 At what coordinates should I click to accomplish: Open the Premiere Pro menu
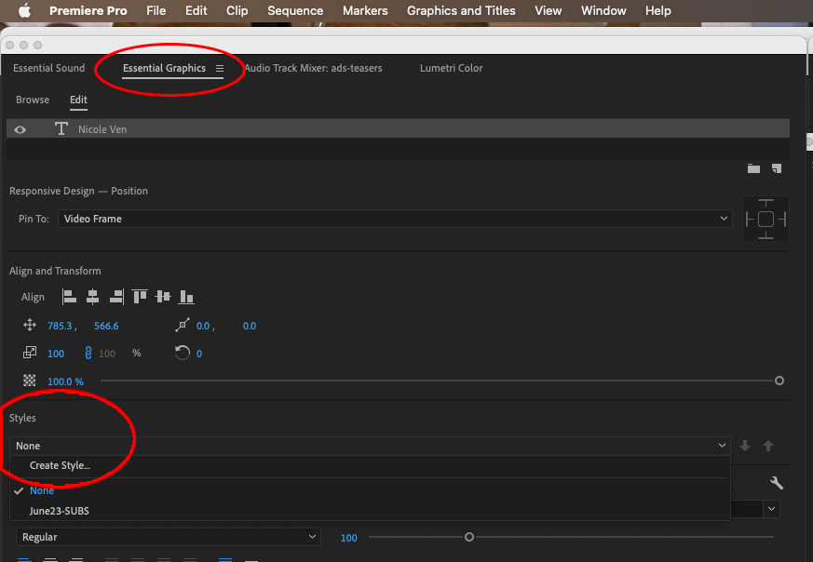[88, 10]
